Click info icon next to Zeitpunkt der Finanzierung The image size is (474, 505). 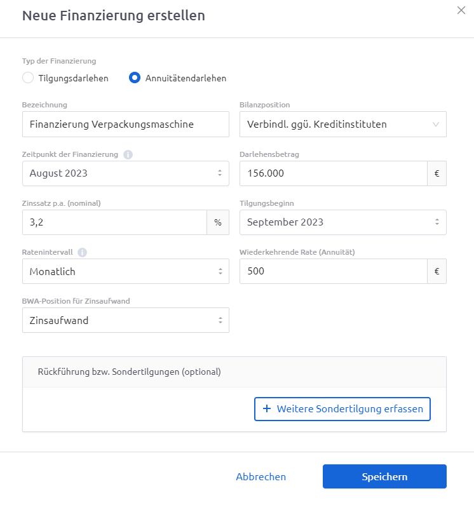(x=128, y=154)
